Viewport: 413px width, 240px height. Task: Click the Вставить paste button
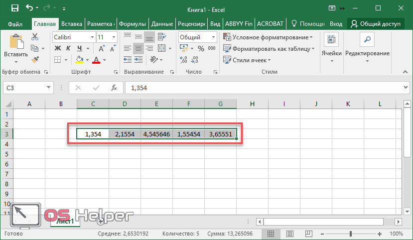(x=15, y=48)
